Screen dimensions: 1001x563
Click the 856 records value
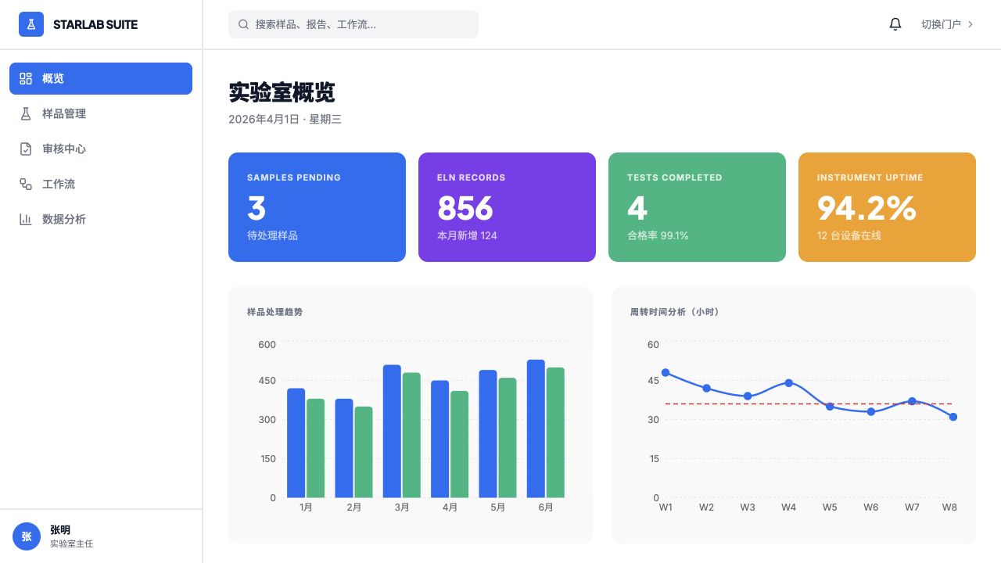coord(465,208)
